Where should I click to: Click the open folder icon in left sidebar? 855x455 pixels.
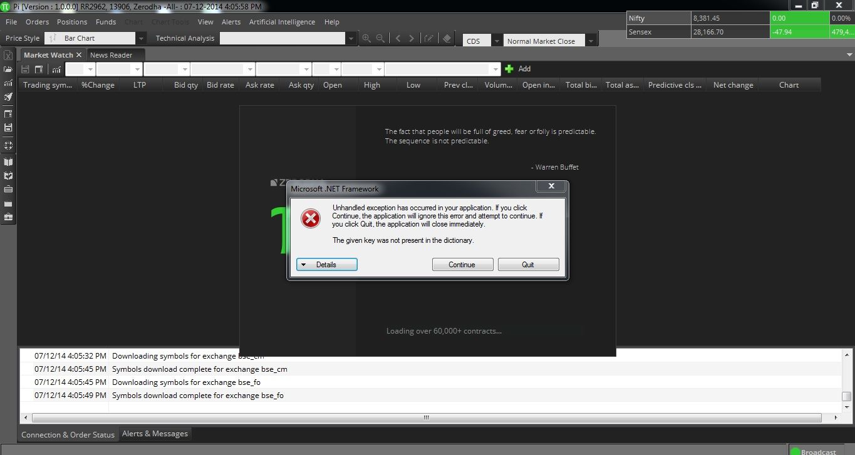[8, 69]
